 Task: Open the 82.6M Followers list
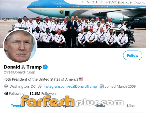click(x=43, y=94)
